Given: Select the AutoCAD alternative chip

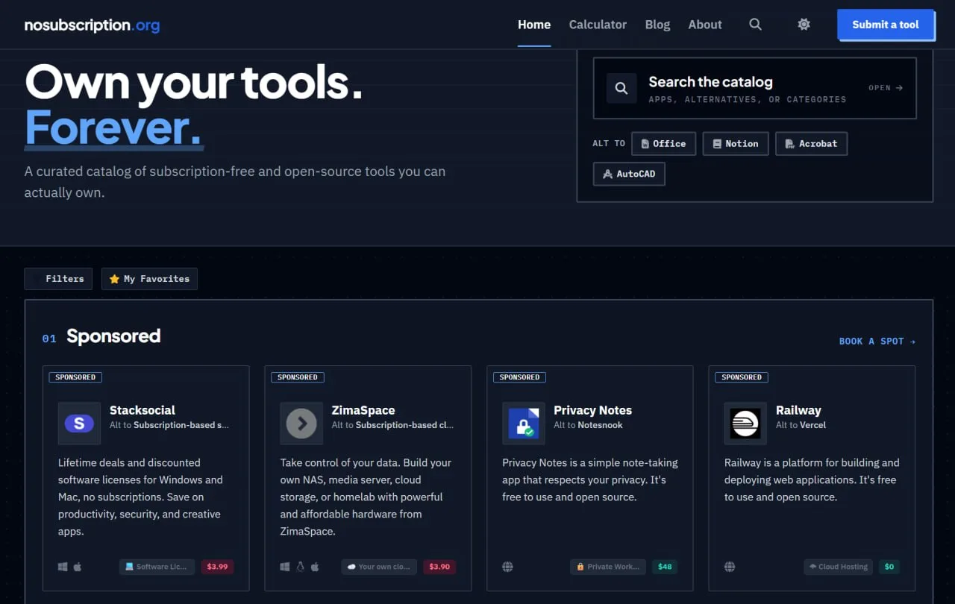Looking at the screenshot, I should 629,174.
